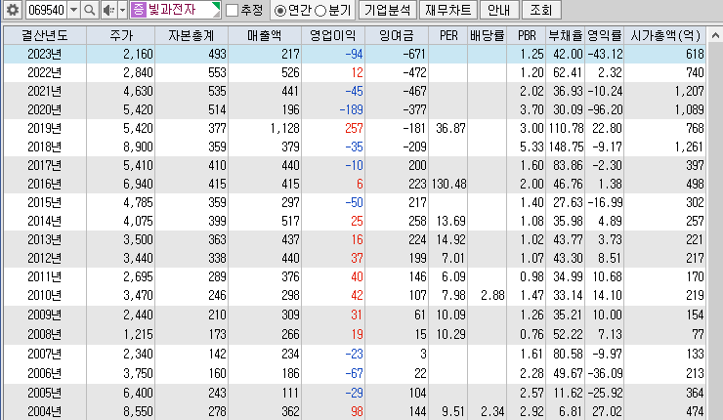The height and width of the screenshot is (420, 723).
Task: Click the 2023 retained earnings -671
Action: pyautogui.click(x=413, y=54)
